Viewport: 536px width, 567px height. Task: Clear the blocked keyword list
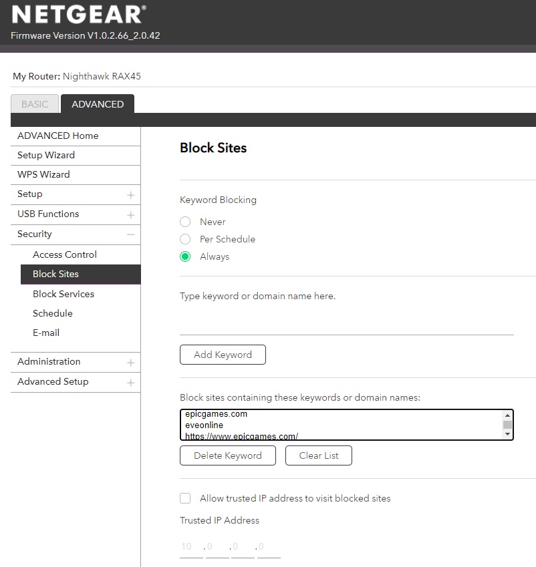(318, 455)
